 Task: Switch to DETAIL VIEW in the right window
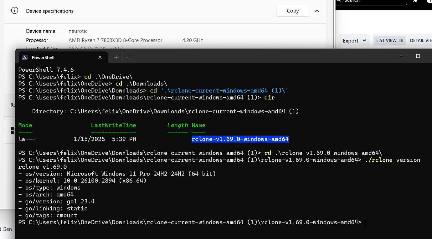coord(421,40)
